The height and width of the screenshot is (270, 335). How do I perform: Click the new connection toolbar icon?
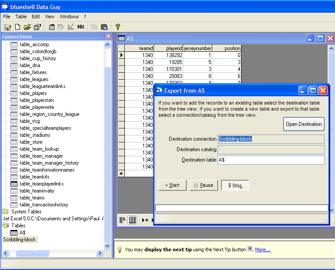7,27
